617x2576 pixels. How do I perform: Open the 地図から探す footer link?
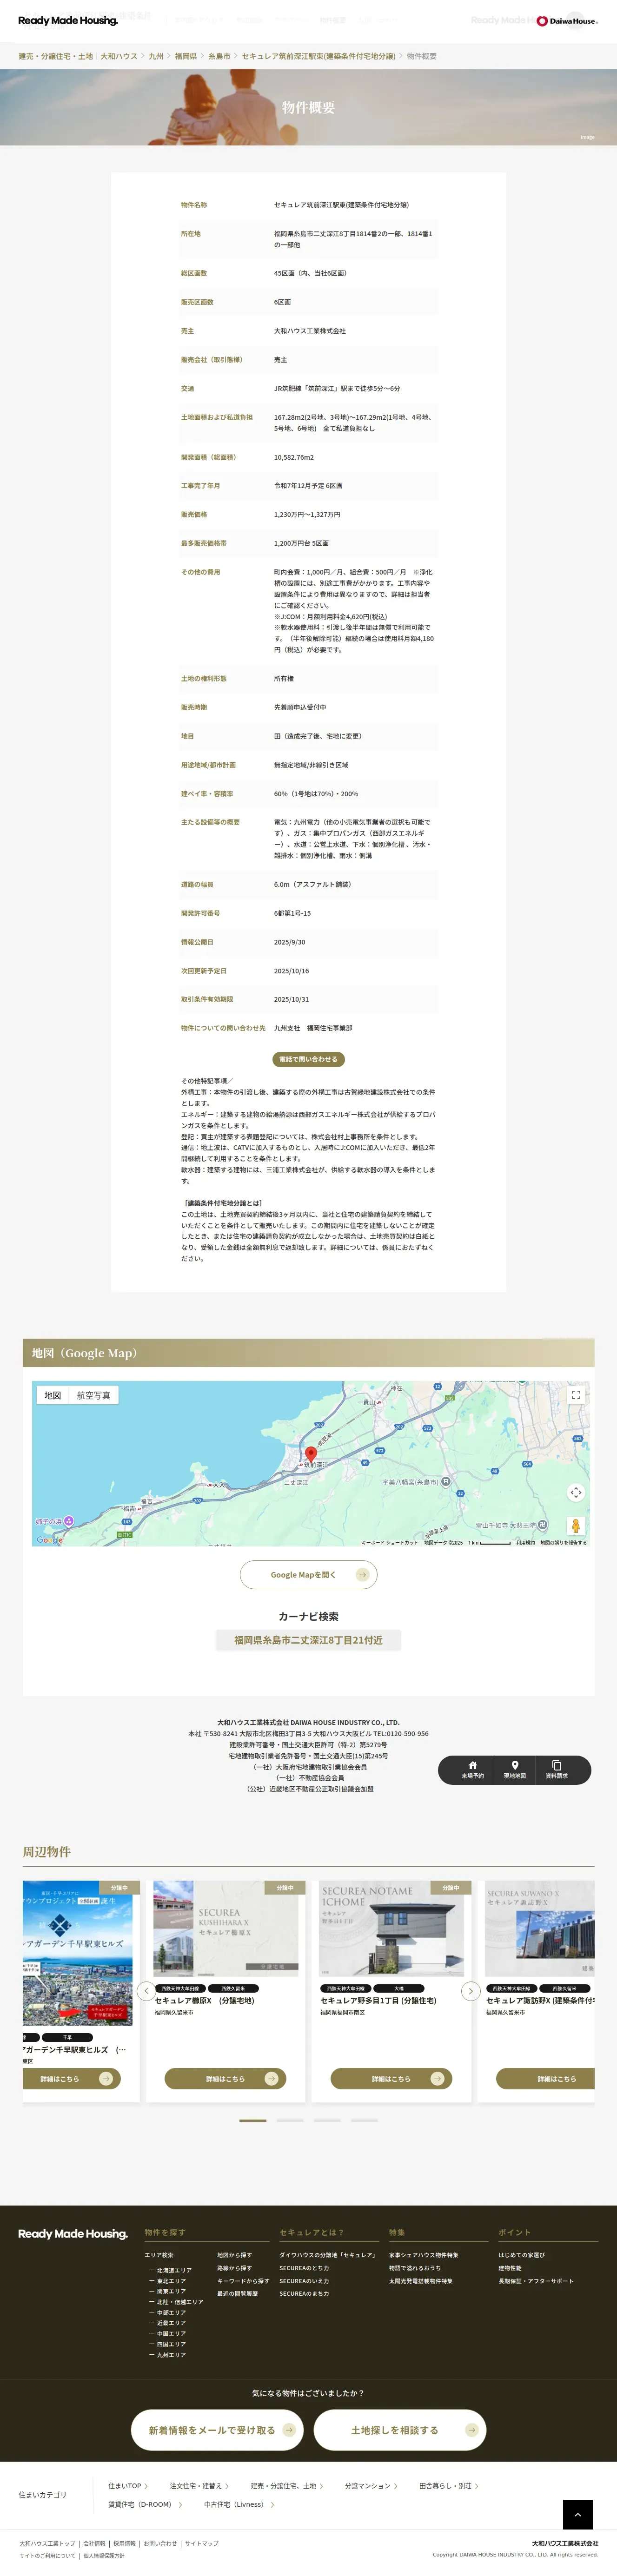[x=235, y=2255]
